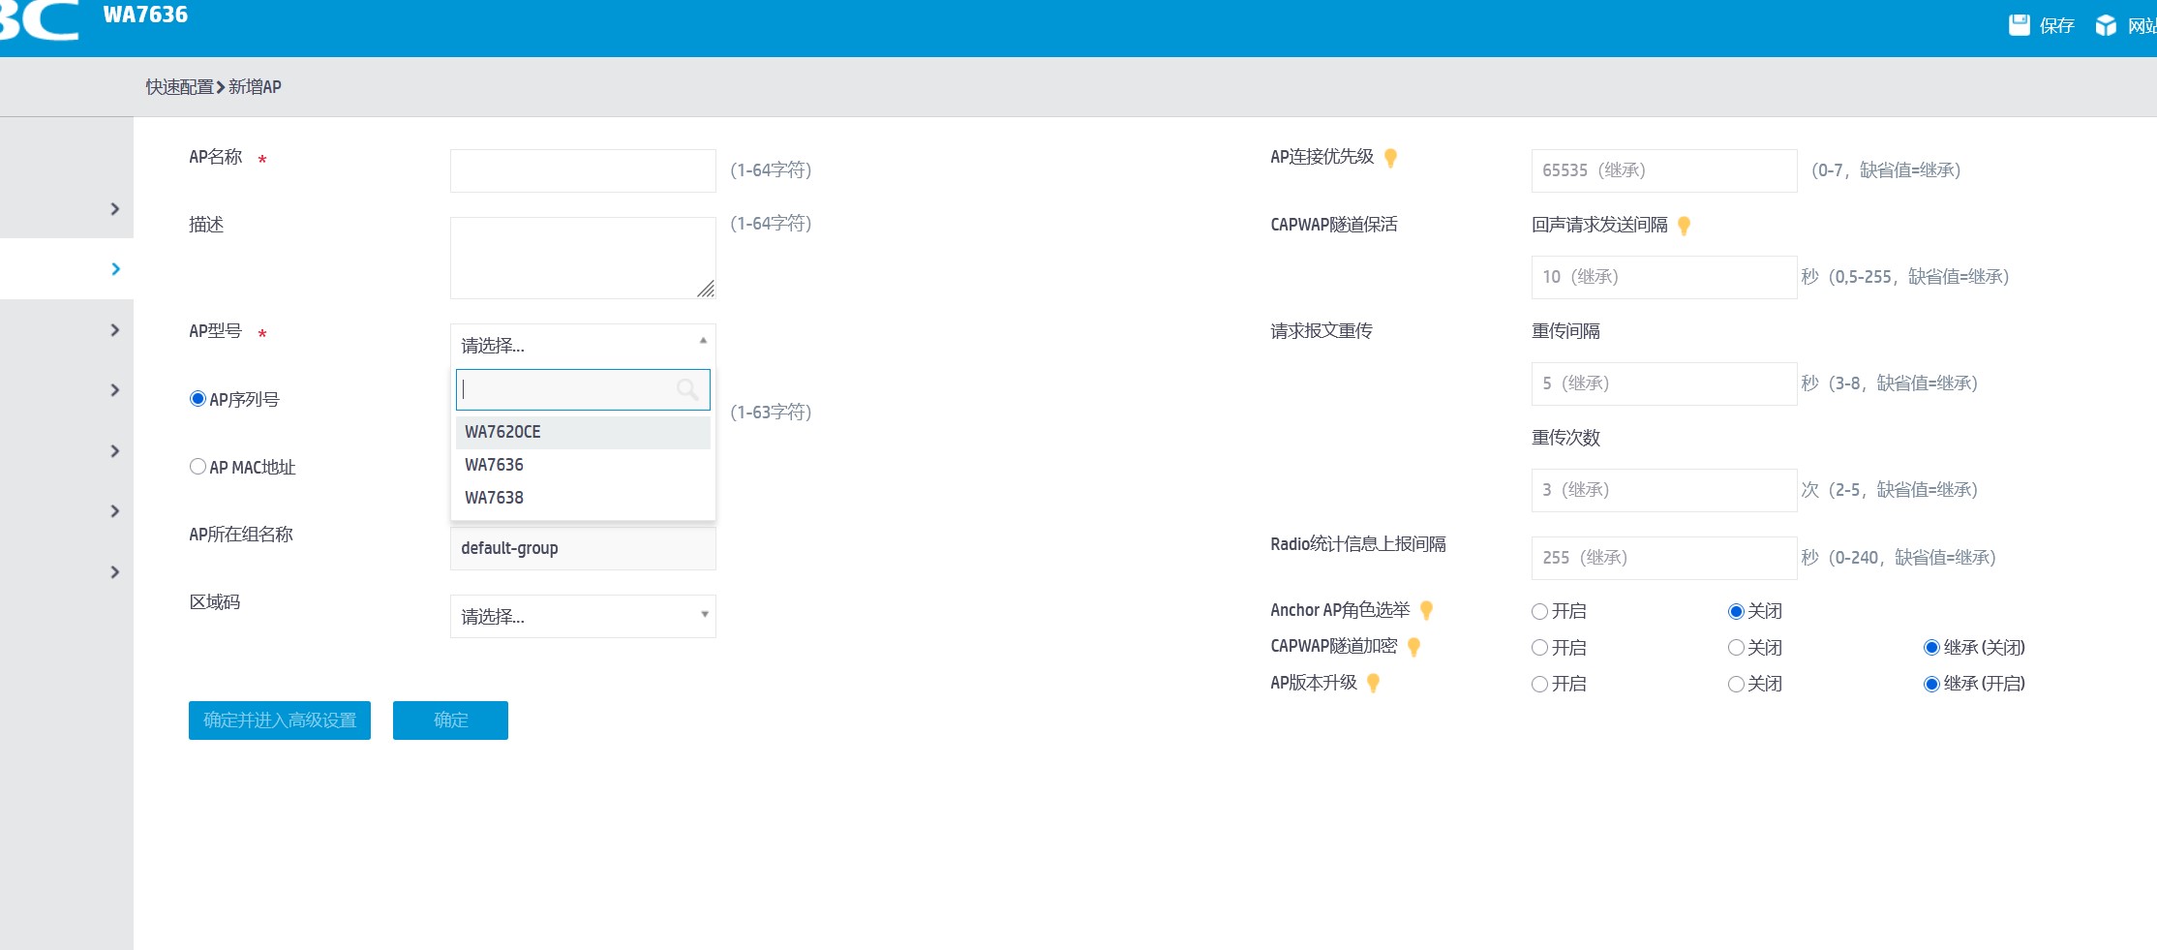The width and height of the screenshot is (2157, 950).
Task: Click the Save disk icon in header
Action: (x=2019, y=25)
